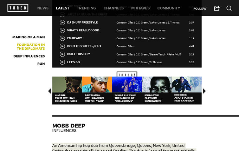Open the Trending menu item
Image resolution: width=239 pixels, height=151 pixels.
(86, 8)
